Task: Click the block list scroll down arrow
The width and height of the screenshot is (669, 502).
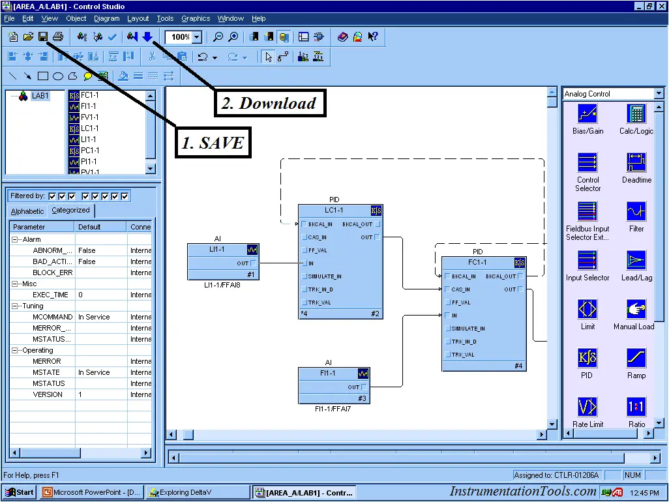Action: [x=150, y=168]
